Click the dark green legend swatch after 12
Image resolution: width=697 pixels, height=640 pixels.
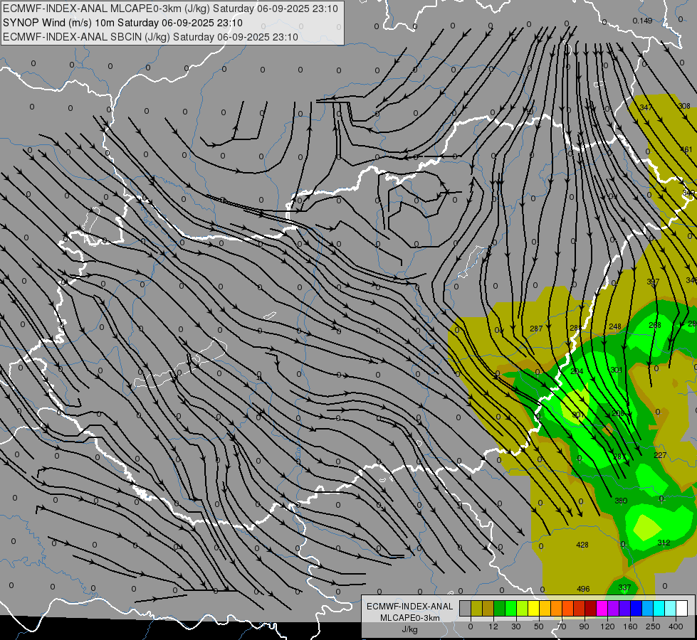pyautogui.click(x=500, y=608)
